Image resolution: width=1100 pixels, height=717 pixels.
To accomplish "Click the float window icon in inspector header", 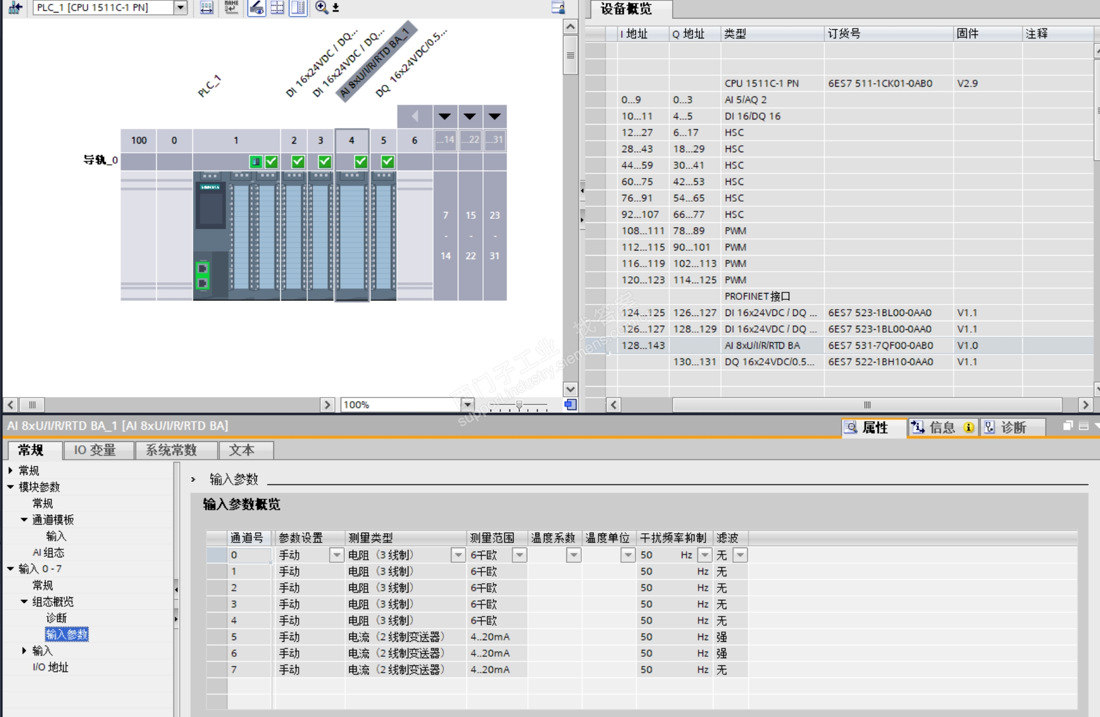I will point(1068,426).
